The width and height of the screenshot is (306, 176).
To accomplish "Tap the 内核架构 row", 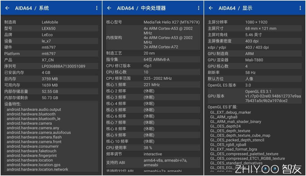I will pyautogui.click(x=153, y=38).
